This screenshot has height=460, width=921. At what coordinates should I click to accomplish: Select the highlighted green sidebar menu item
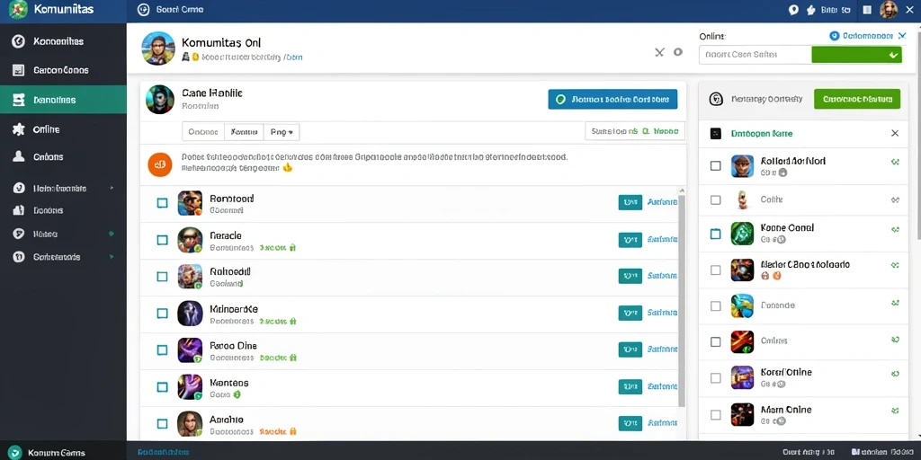(x=63, y=99)
